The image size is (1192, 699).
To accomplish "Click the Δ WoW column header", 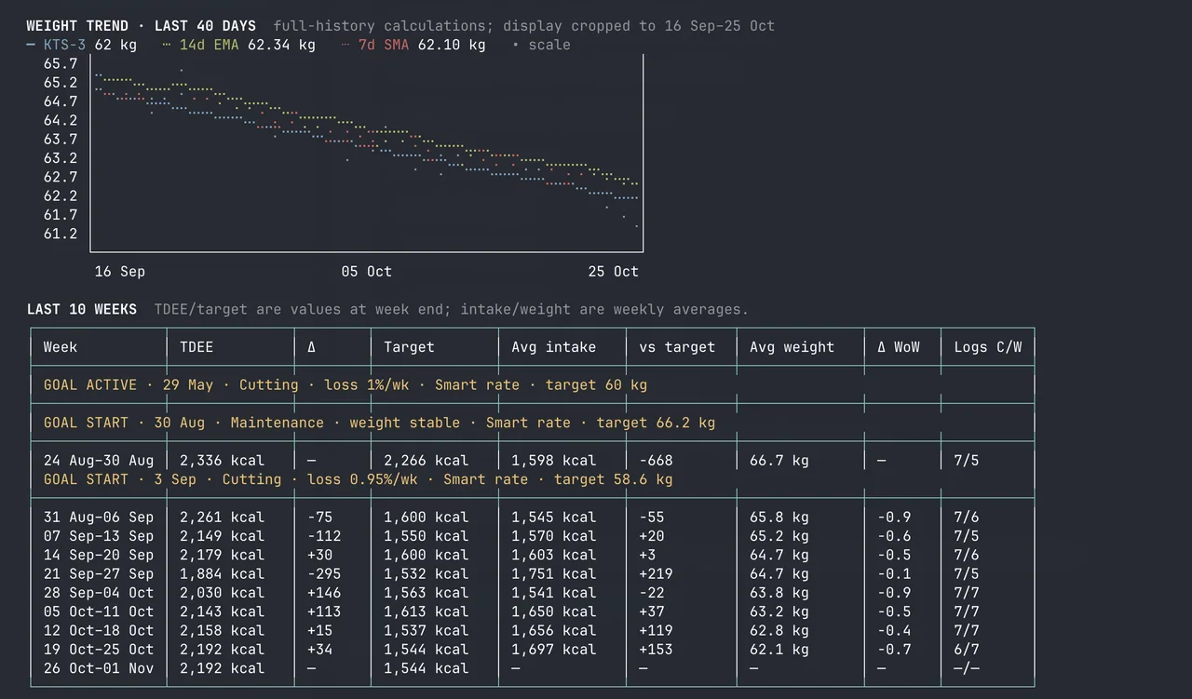I will tap(899, 347).
